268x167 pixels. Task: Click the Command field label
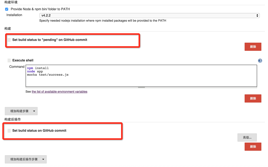(x=17, y=67)
